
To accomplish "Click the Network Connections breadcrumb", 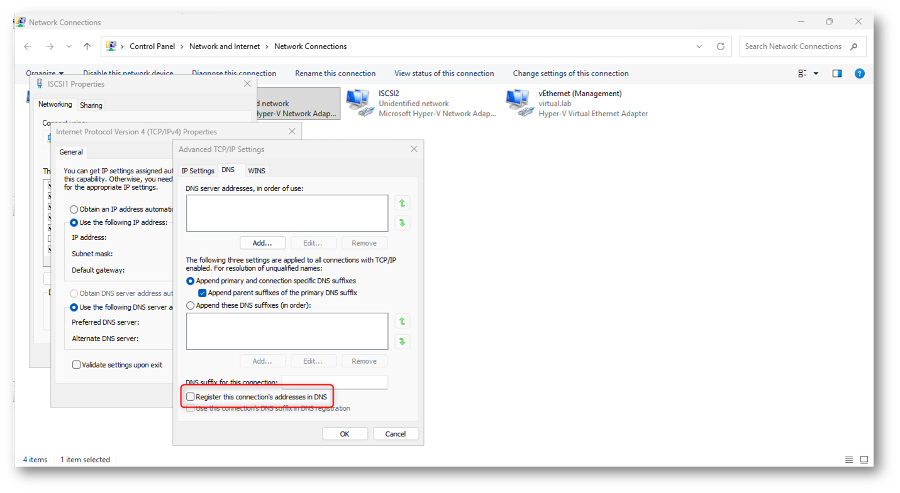I will click(x=311, y=46).
